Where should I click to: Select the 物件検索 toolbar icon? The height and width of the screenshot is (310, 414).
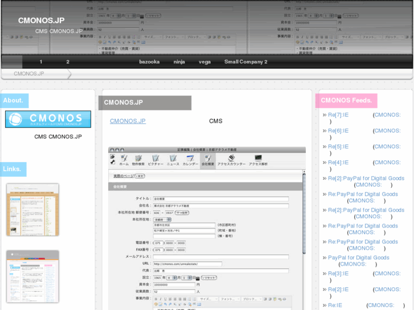[138, 160]
